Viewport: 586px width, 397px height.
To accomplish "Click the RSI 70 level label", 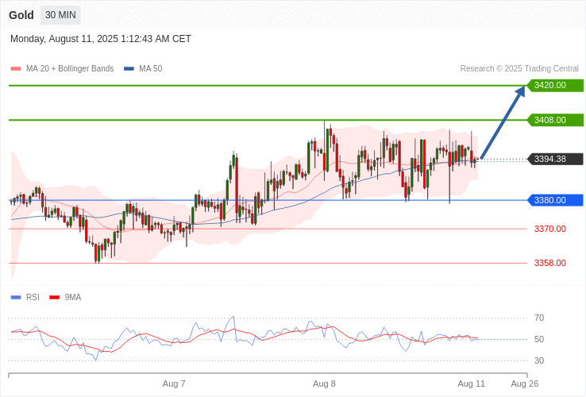I will pos(539,318).
